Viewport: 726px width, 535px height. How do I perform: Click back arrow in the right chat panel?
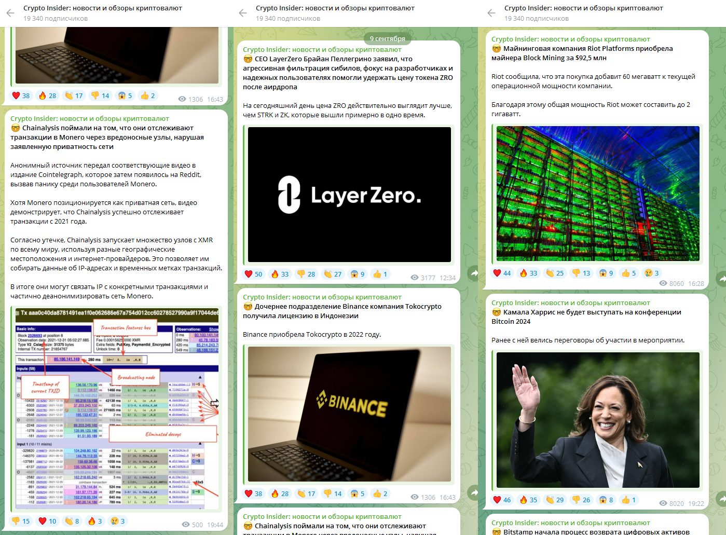coord(491,13)
